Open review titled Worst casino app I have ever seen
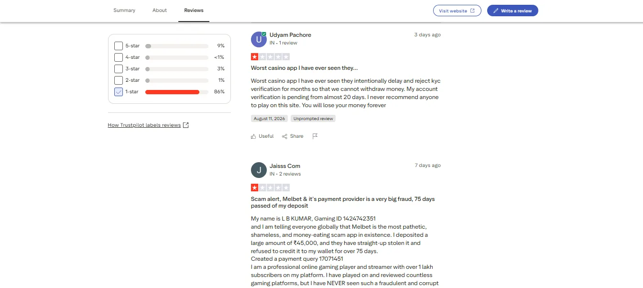This screenshot has width=643, height=288. [305, 68]
